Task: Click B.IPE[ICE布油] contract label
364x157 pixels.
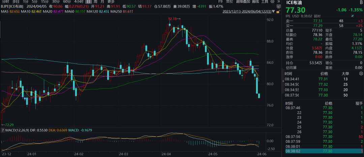Action: click(x=12, y=6)
